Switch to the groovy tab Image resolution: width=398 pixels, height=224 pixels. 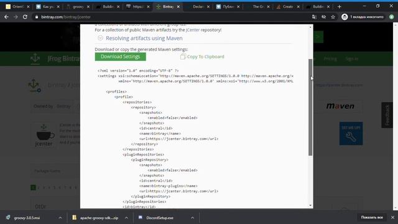78,7
